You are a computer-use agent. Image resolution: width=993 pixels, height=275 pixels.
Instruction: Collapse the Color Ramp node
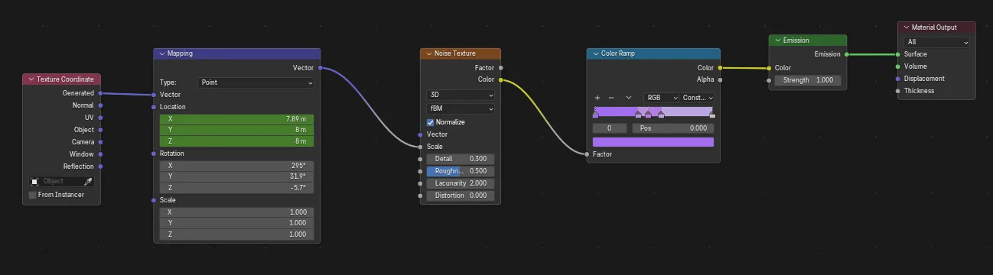pos(595,53)
